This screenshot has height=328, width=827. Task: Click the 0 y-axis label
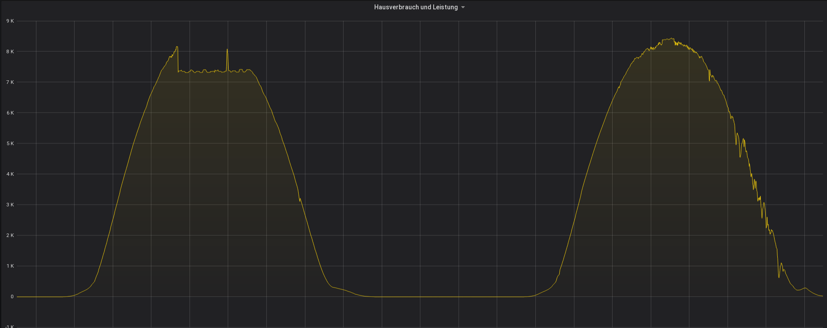tap(12, 296)
